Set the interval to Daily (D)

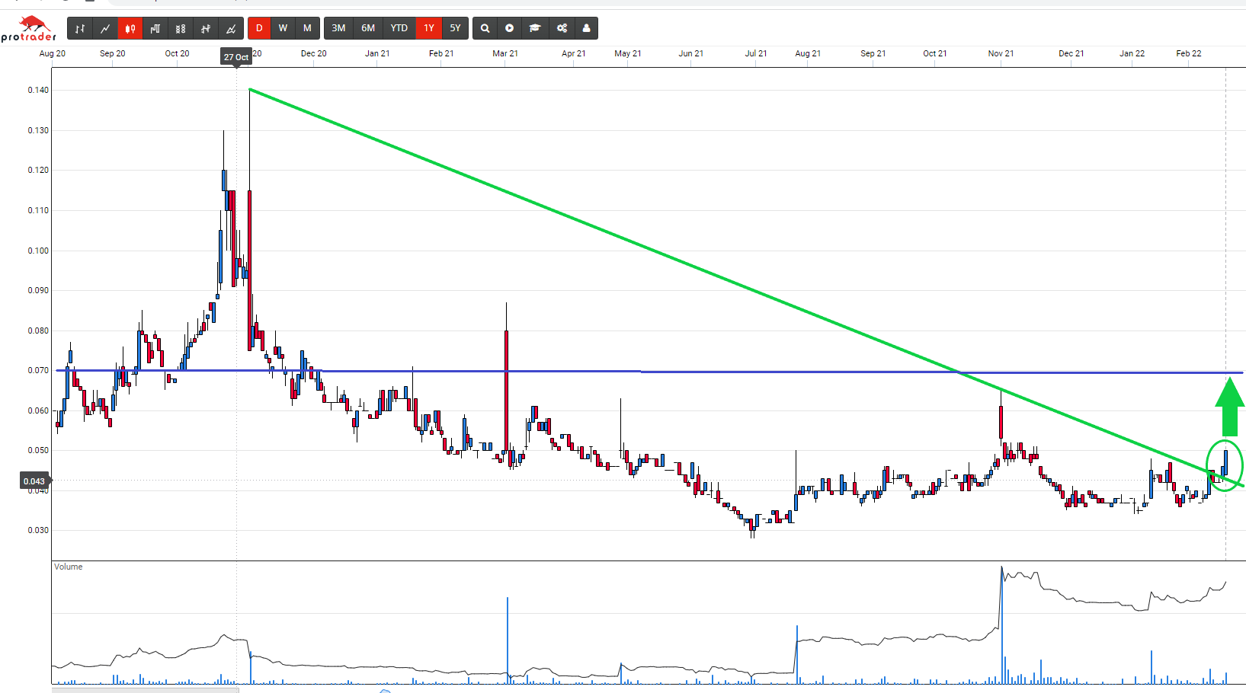point(259,28)
